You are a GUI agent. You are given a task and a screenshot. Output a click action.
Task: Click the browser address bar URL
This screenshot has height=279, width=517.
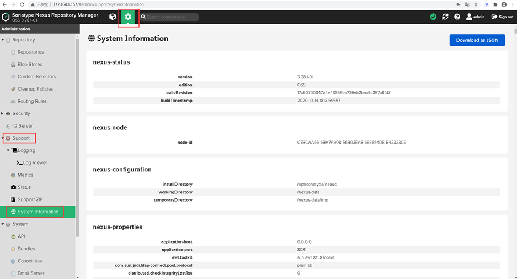pos(98,4)
